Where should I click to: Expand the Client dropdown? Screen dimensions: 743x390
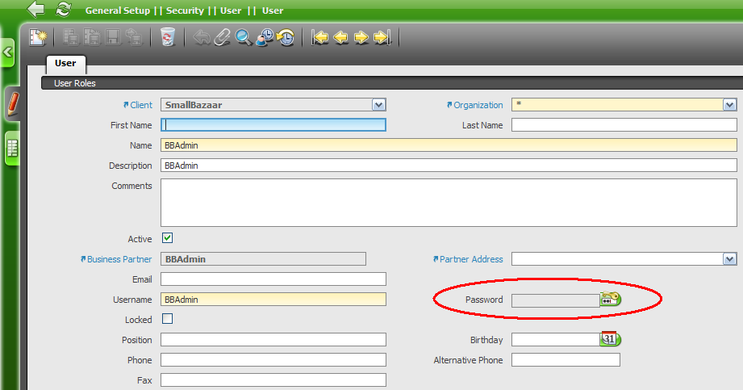378,105
